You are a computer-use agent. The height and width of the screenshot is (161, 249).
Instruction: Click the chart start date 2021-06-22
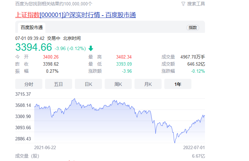click(45, 148)
